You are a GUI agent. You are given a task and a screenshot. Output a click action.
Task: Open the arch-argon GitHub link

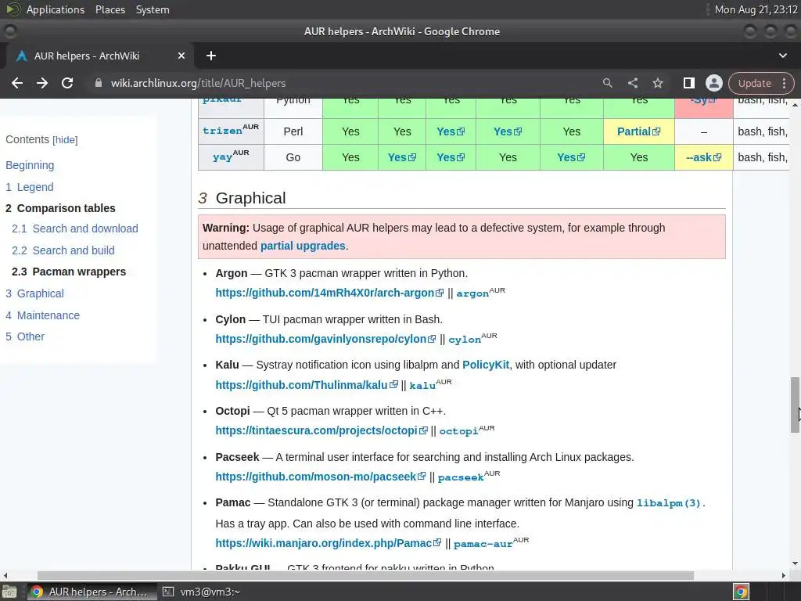[329, 293]
